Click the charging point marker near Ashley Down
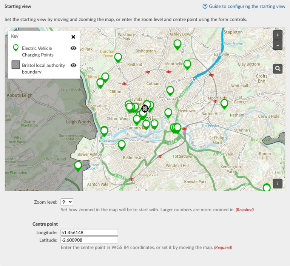The height and width of the screenshot is (266, 290). pos(177,44)
